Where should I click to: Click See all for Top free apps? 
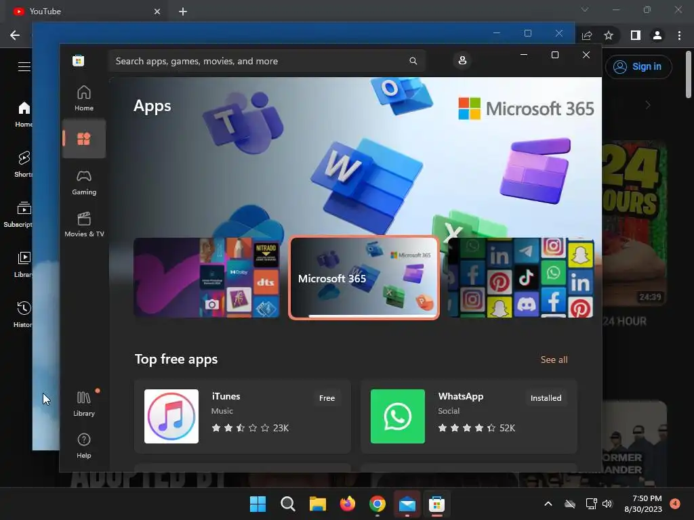554,360
